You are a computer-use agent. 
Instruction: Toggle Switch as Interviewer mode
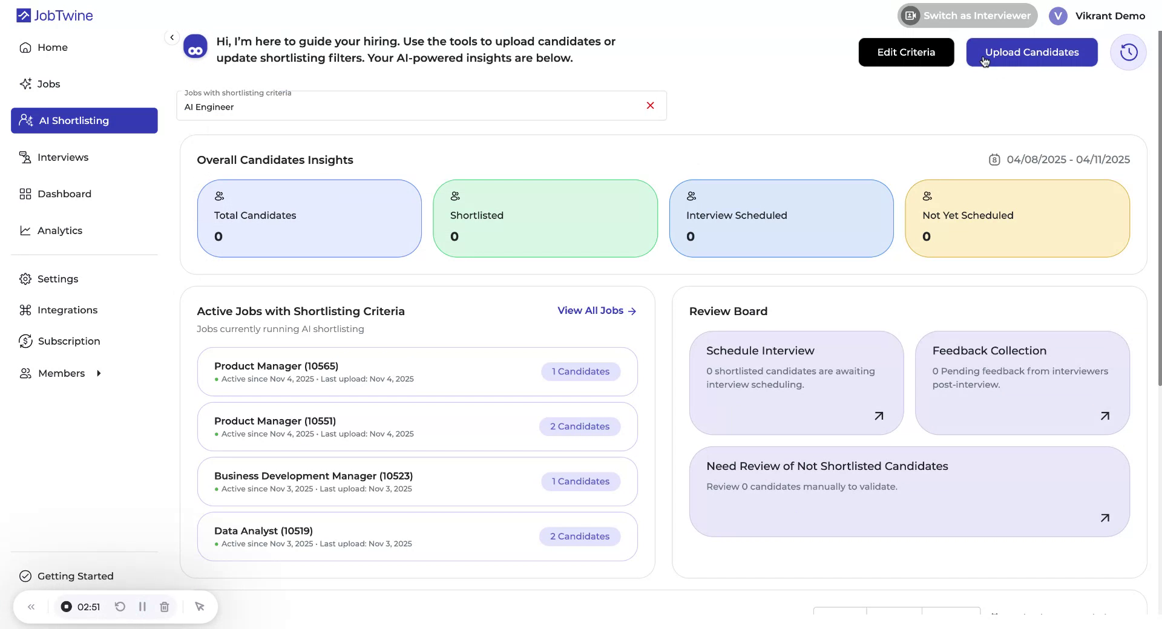[967, 16]
